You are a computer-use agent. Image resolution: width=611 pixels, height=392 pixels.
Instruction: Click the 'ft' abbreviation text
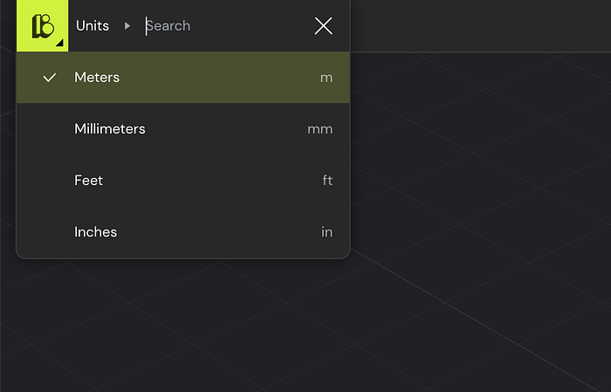[327, 181]
